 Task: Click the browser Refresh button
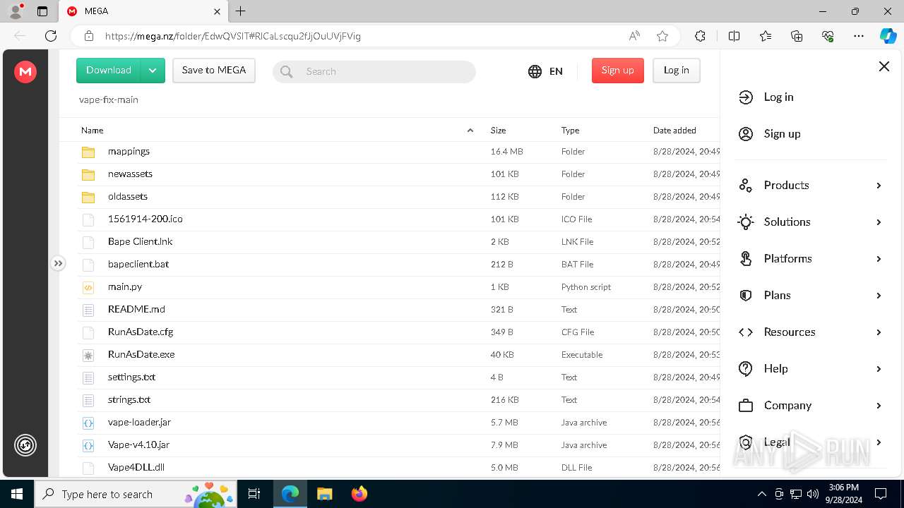[51, 36]
